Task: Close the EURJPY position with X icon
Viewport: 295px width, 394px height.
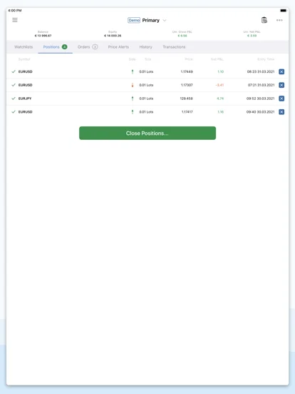Action: pos(281,98)
